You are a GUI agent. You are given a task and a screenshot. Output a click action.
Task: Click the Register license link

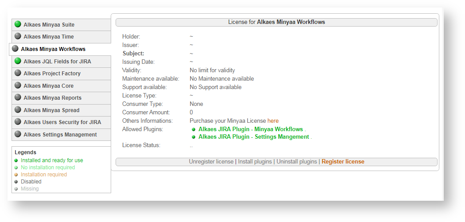point(343,162)
